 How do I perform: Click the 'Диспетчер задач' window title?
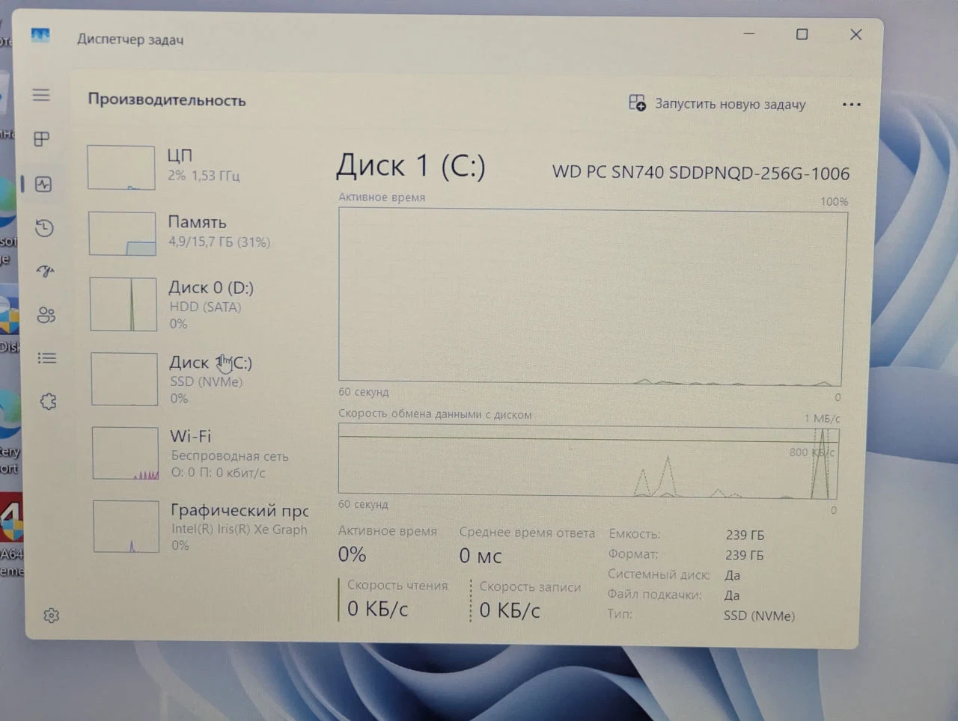(130, 39)
